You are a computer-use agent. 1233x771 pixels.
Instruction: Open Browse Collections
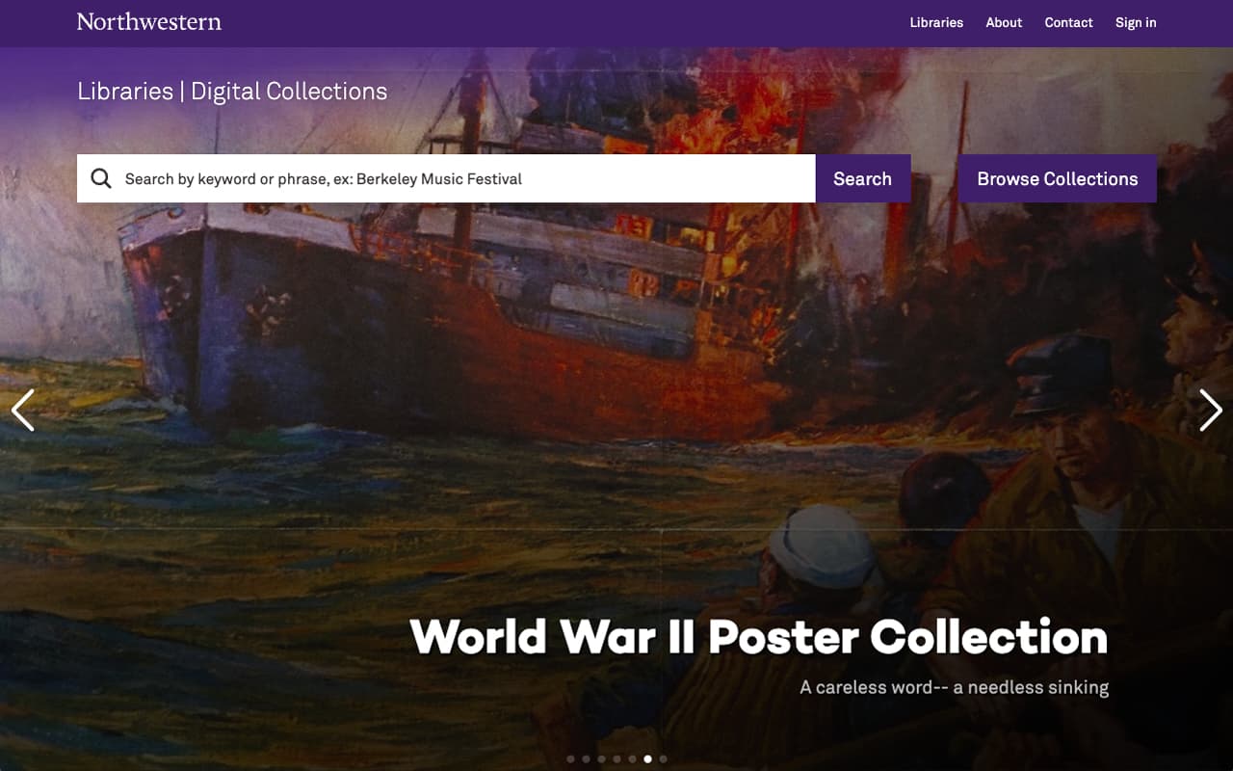click(x=1057, y=178)
